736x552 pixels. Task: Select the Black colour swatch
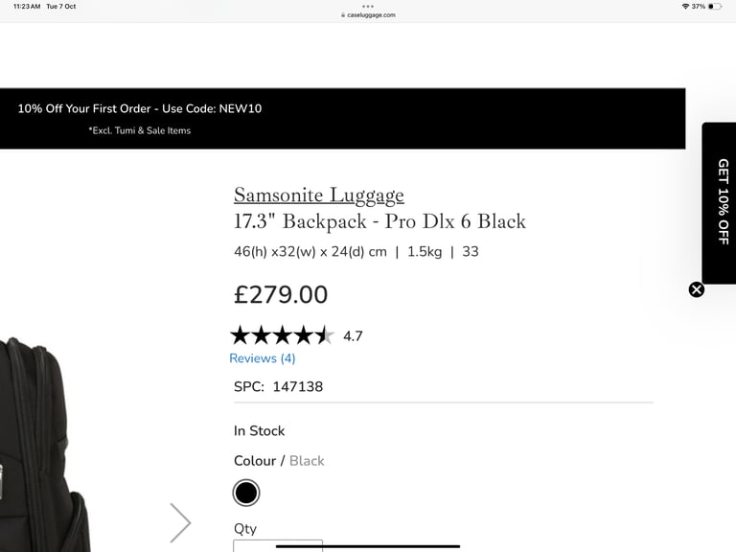(x=246, y=493)
